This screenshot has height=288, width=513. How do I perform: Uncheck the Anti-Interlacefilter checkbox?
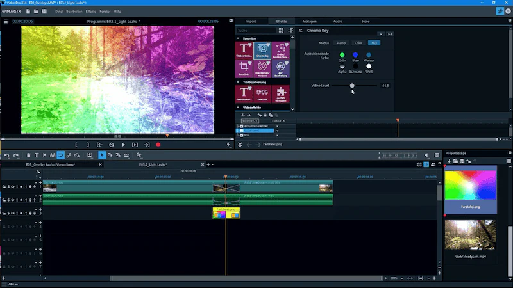(242, 126)
